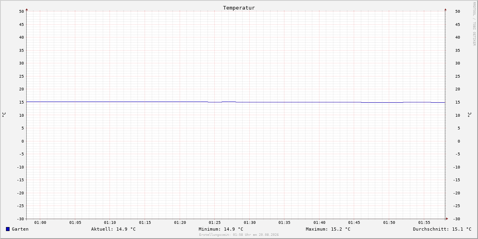This screenshot has width=478, height=239.
Task: Select the Aktuell 14.9 °C reading
Action: click(x=114, y=229)
